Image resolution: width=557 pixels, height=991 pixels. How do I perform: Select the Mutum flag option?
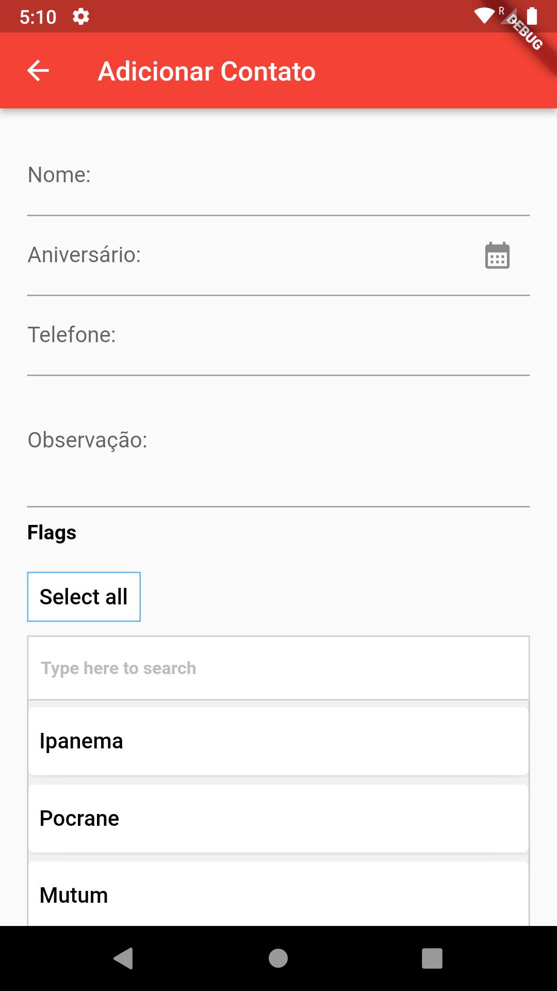tap(278, 894)
